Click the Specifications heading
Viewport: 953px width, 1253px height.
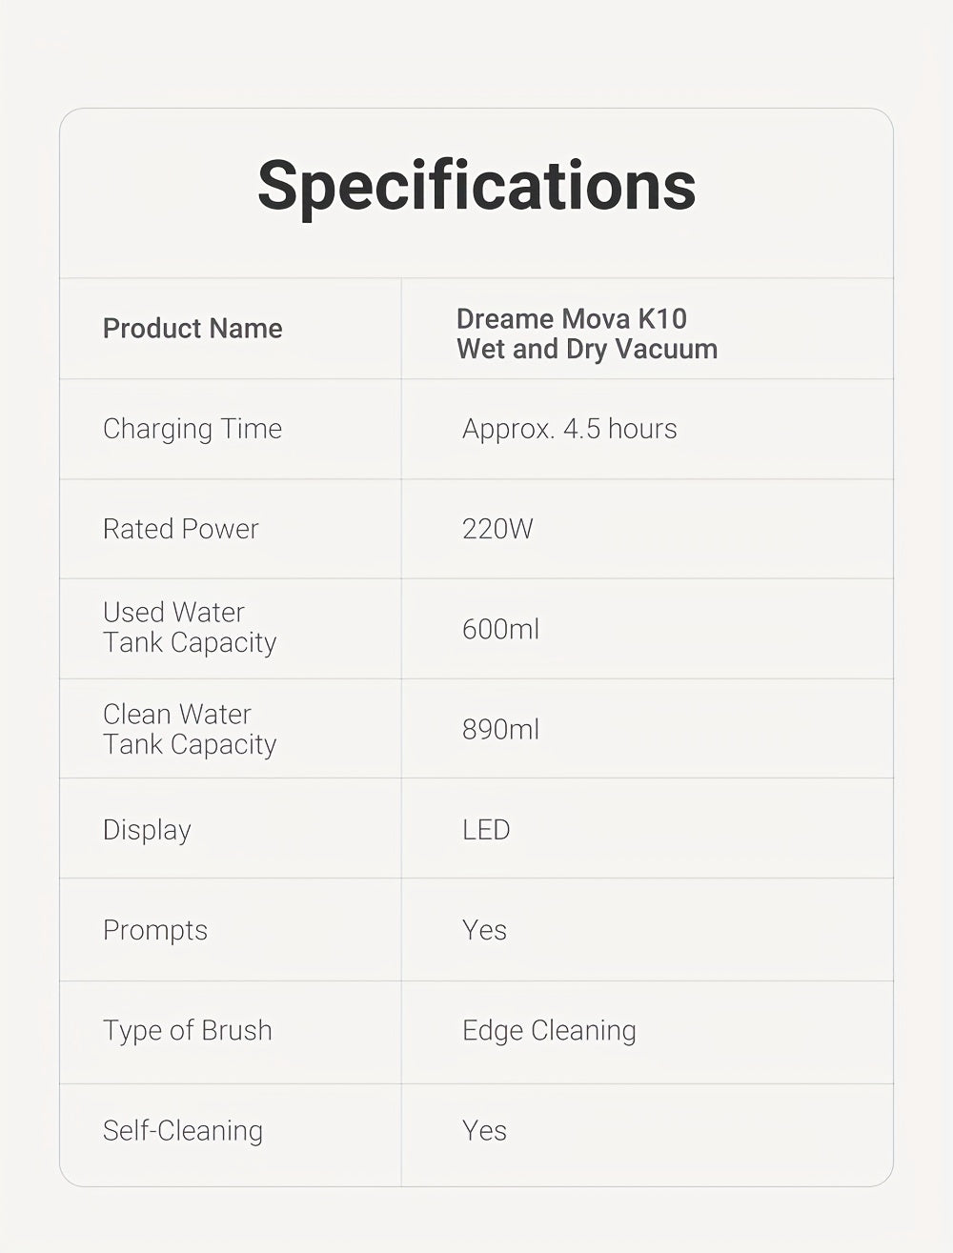476,186
